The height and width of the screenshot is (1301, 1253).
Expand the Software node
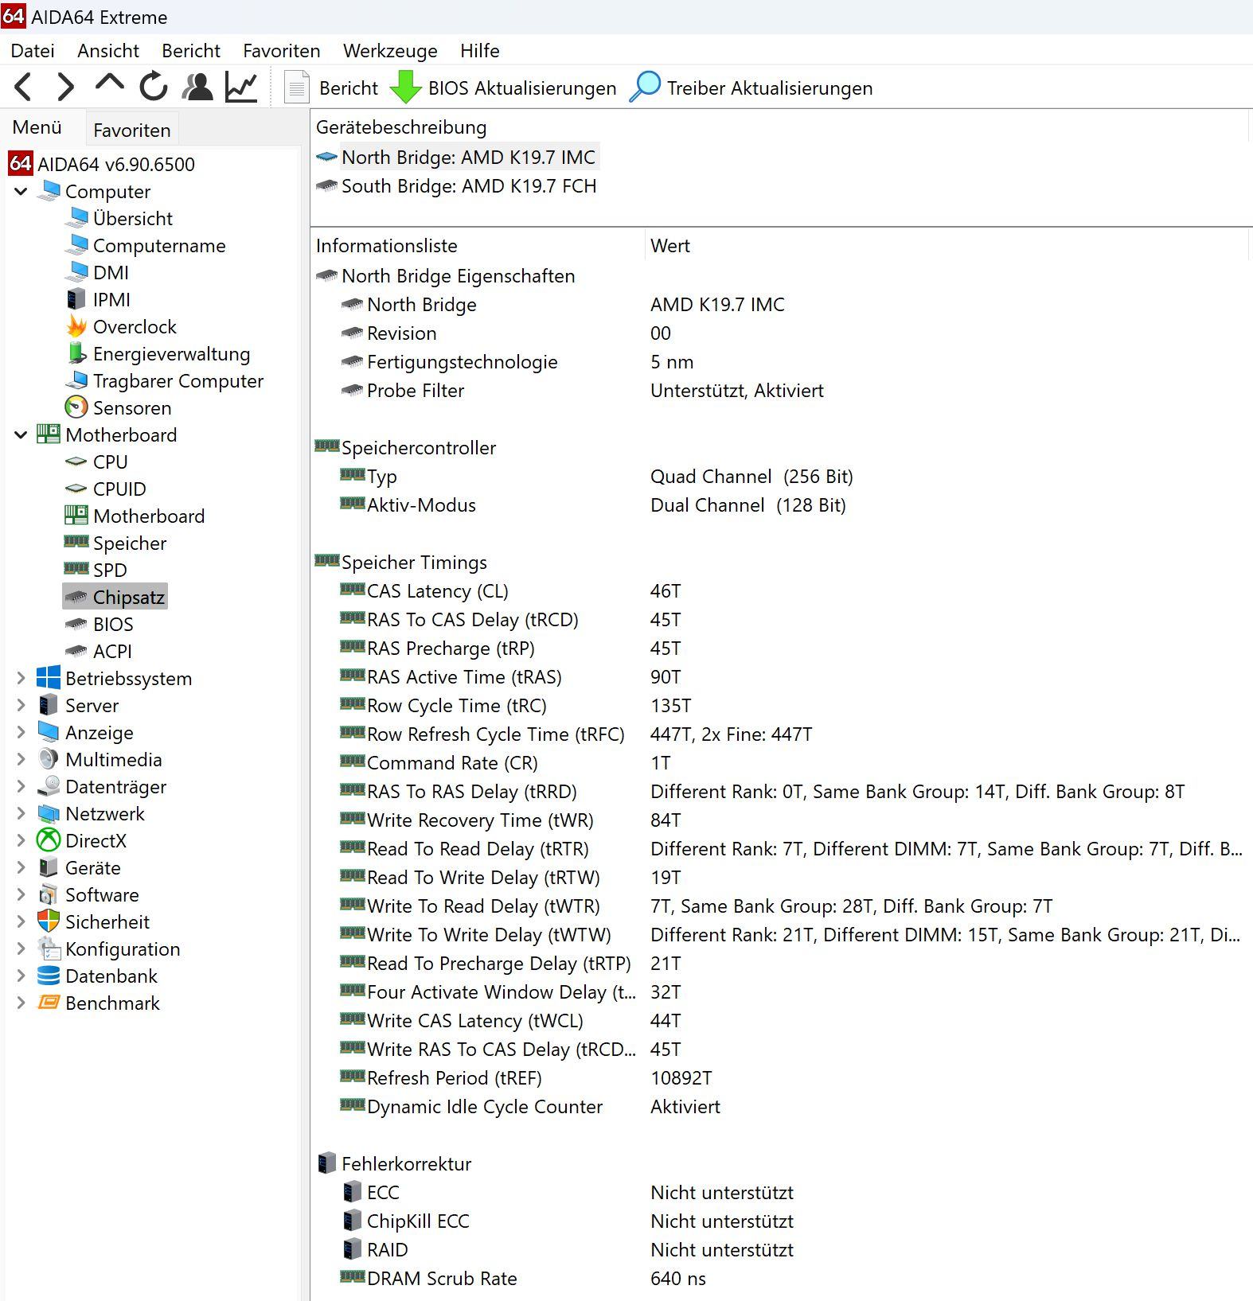(x=21, y=895)
